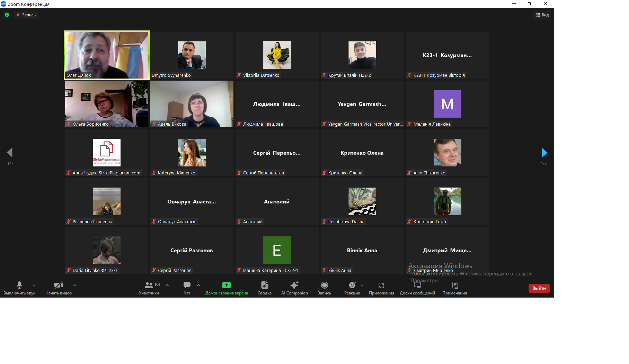This screenshot has width=629, height=364.
Task: Select Віннік Анна participant tile
Action: (x=362, y=251)
